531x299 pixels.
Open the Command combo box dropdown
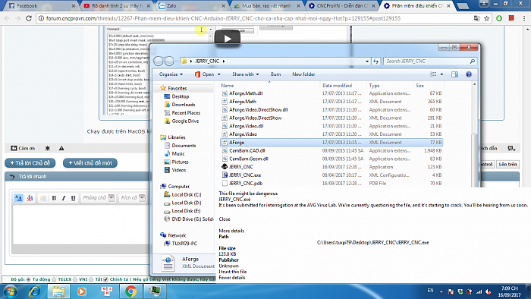click(x=211, y=30)
